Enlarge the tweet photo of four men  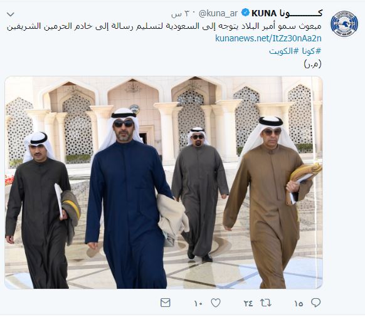pyautogui.click(x=164, y=182)
